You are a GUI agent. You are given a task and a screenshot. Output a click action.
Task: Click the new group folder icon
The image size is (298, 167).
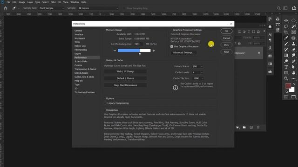(244, 127)
